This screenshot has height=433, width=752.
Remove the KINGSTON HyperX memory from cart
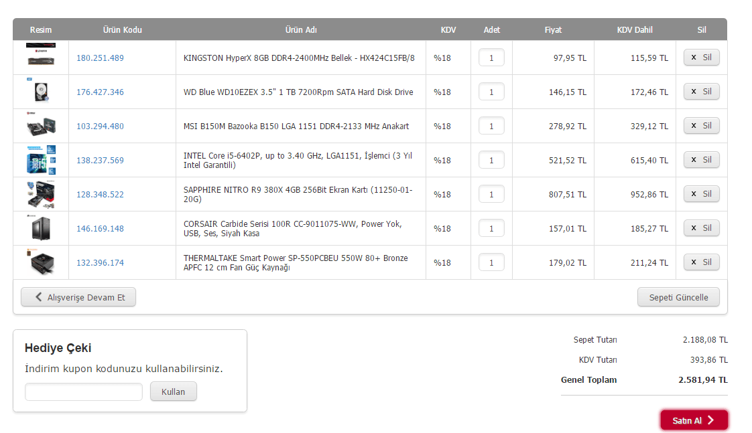point(701,58)
